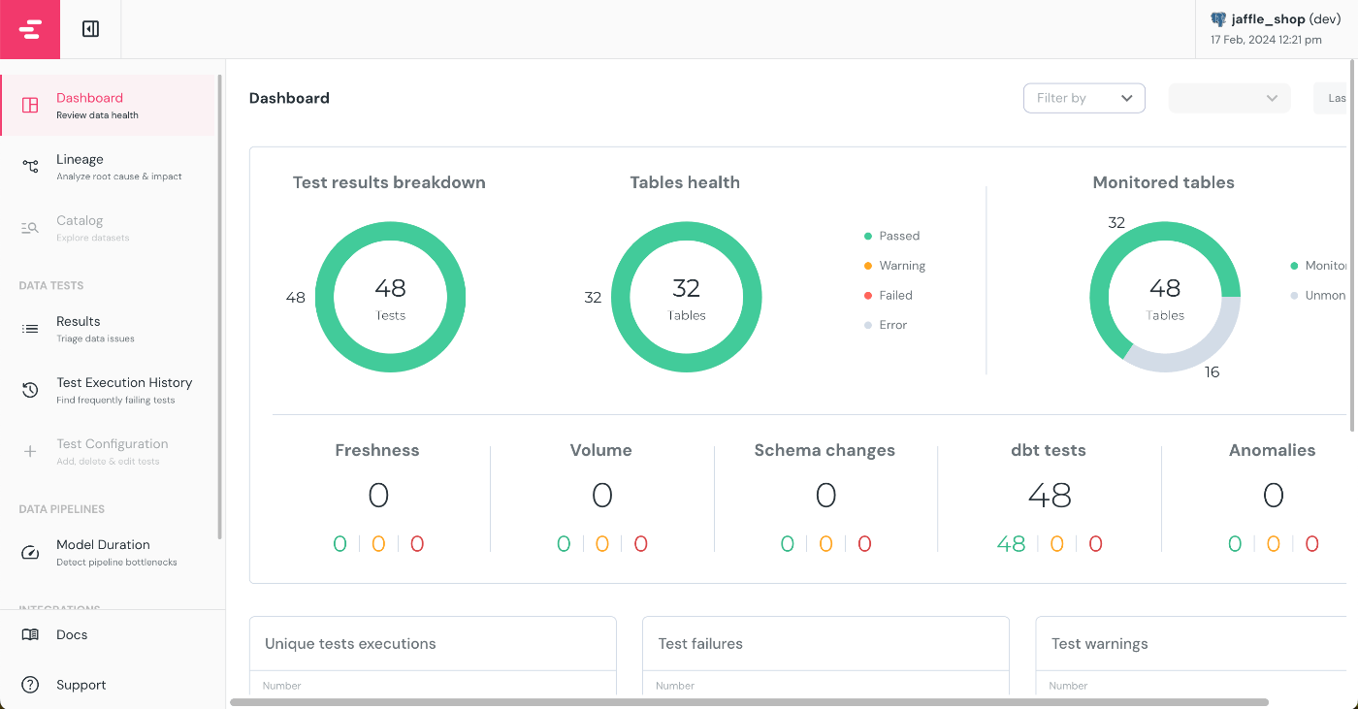
Task: Toggle the Failed legend item
Action: coord(888,295)
